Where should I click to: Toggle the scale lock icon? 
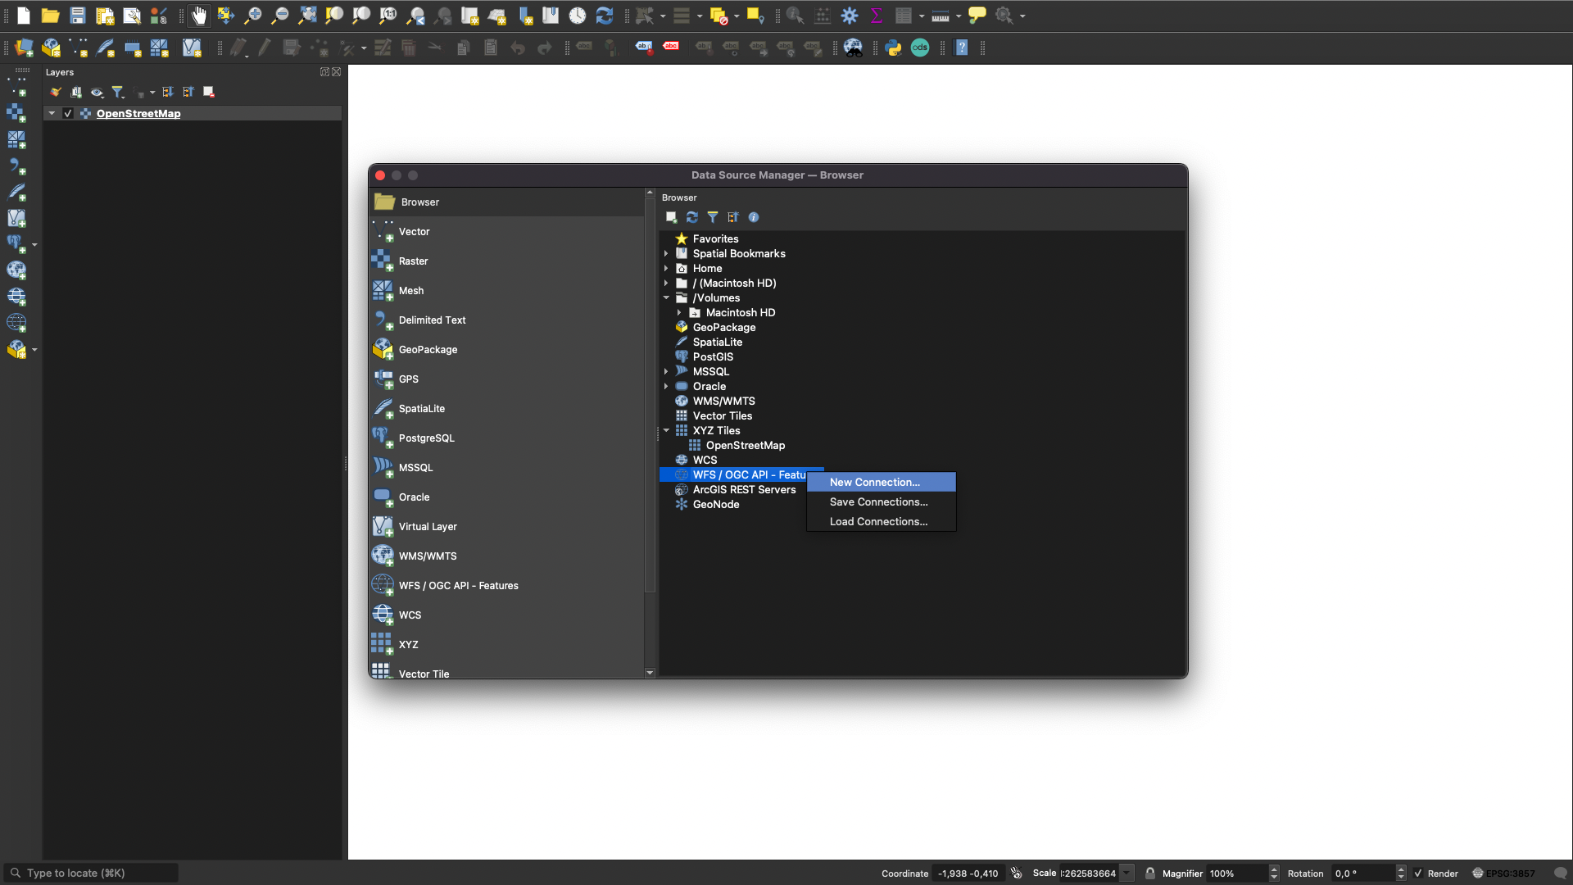(1150, 874)
